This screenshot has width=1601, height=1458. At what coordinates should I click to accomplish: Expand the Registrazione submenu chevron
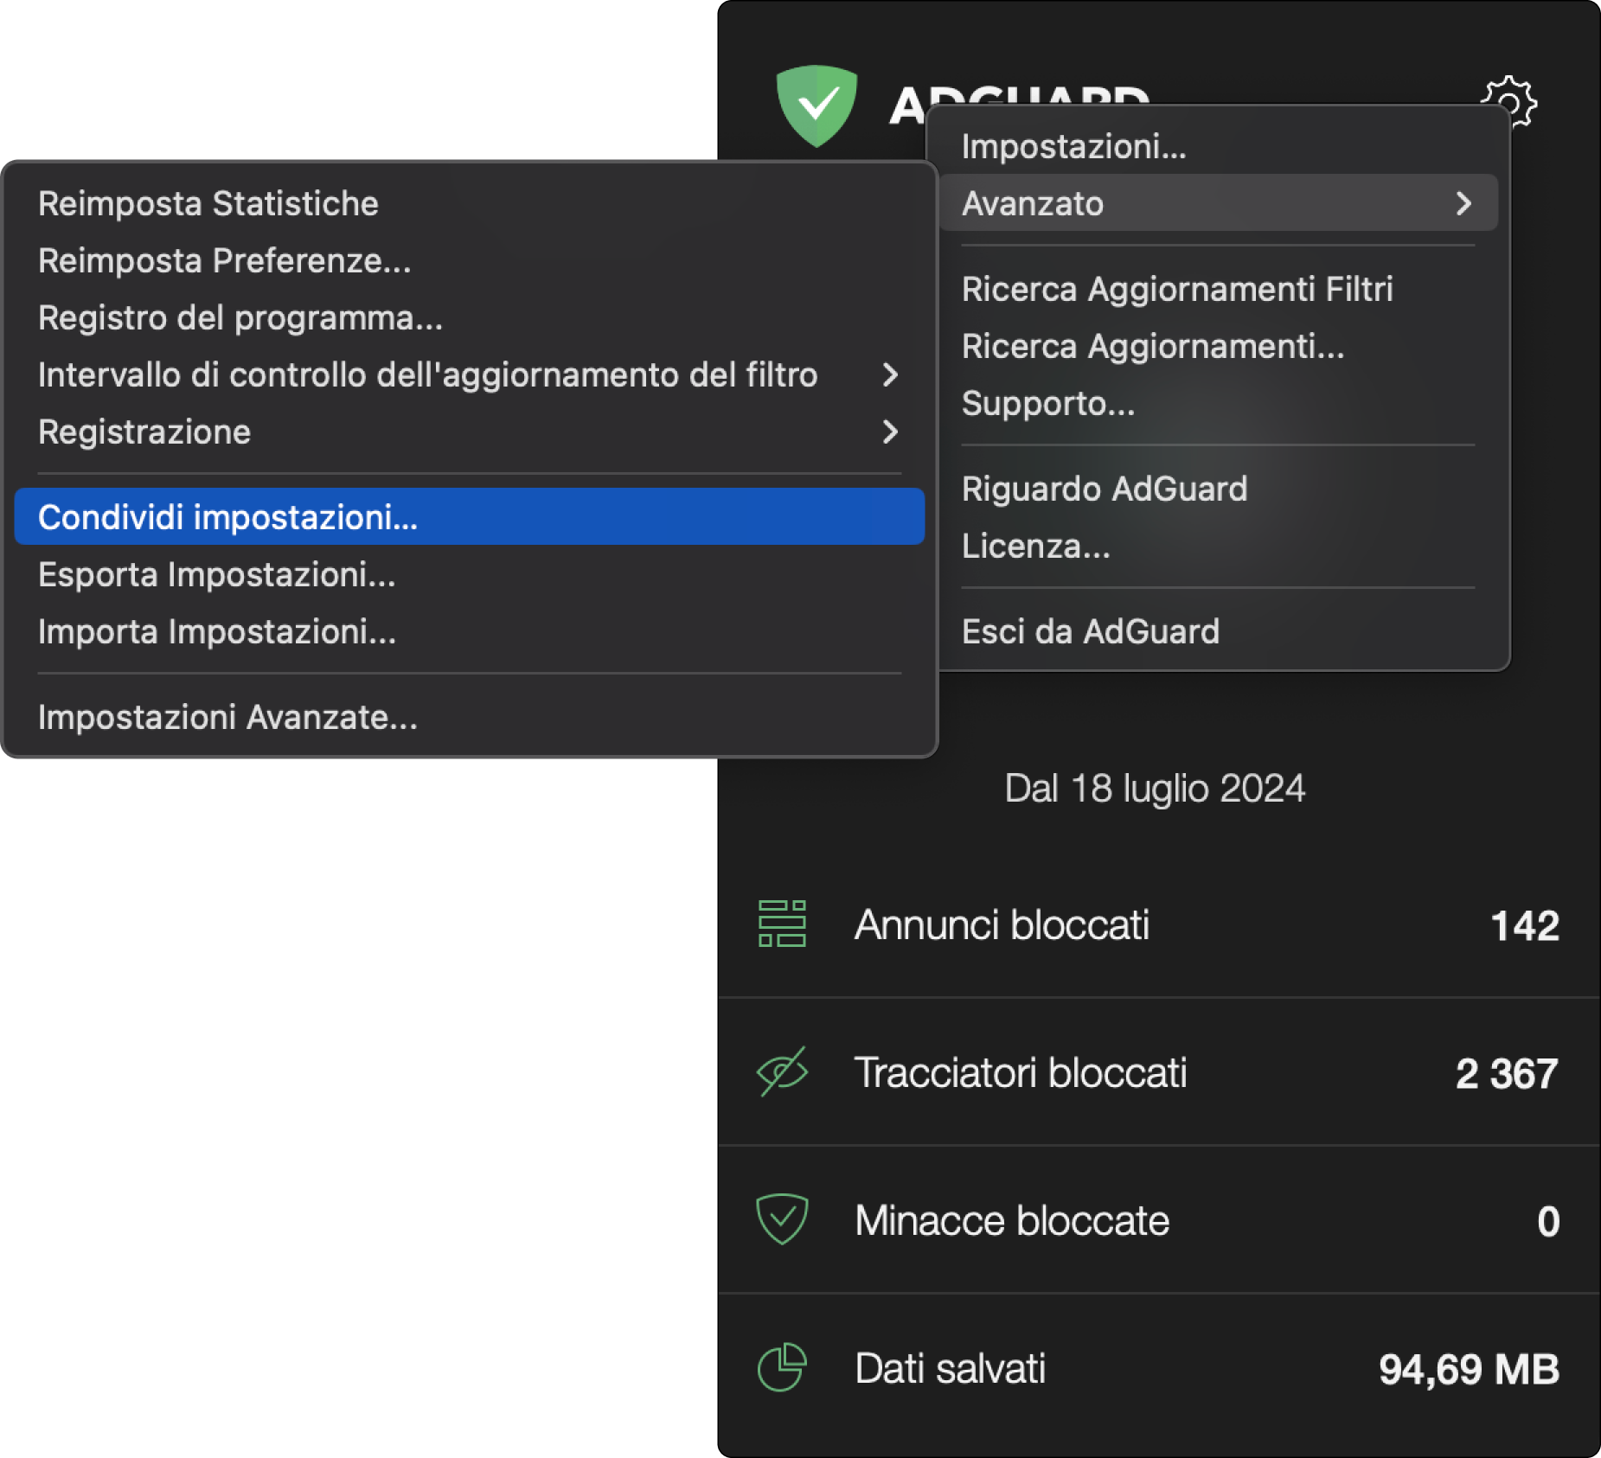890,432
